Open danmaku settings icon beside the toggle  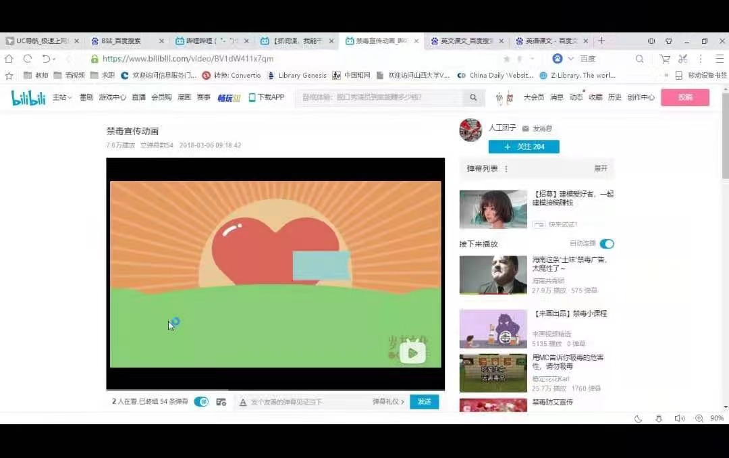[x=221, y=402]
